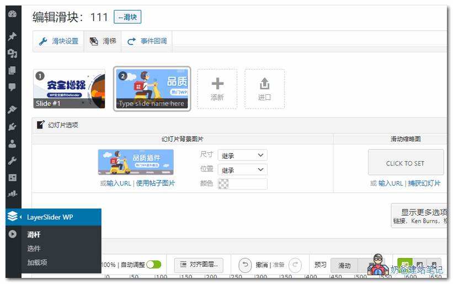
Task: Click 输入URL link under slide thumbnail
Action: tap(390, 183)
